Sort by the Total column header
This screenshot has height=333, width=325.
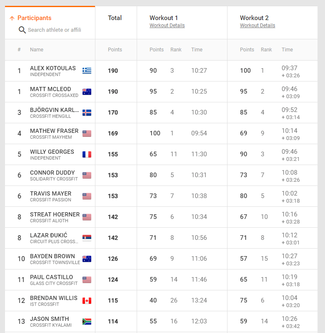click(x=115, y=18)
